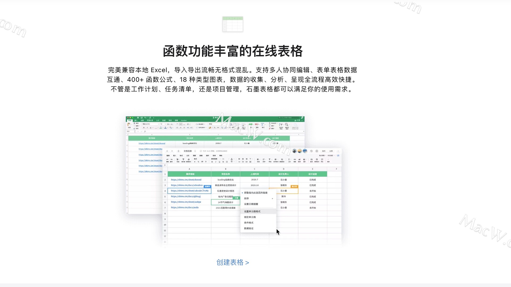Open the version history clock icon in Shimo
511x287 pixels.
click(311, 151)
